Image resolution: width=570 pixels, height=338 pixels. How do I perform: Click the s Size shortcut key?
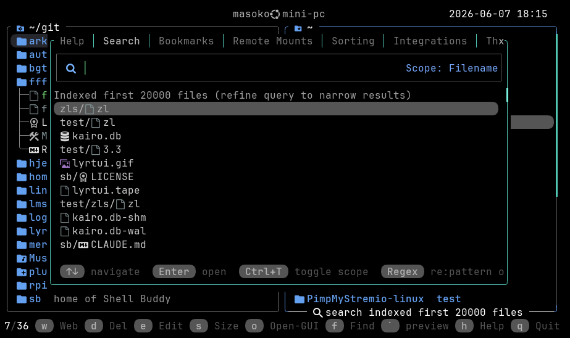click(199, 326)
